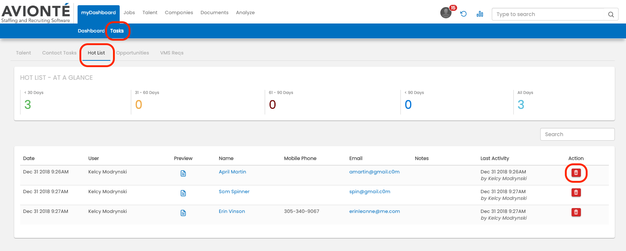This screenshot has height=251, width=626.
Task: Remove Erin Vinson using the trash icon
Action: click(x=576, y=212)
